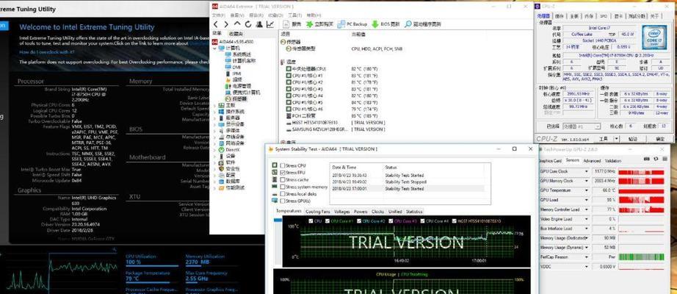Click the CPU-Z Validate button

pyautogui.click(x=632, y=139)
